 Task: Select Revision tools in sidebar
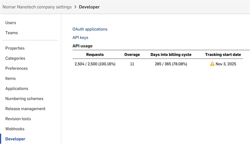(x=18, y=119)
